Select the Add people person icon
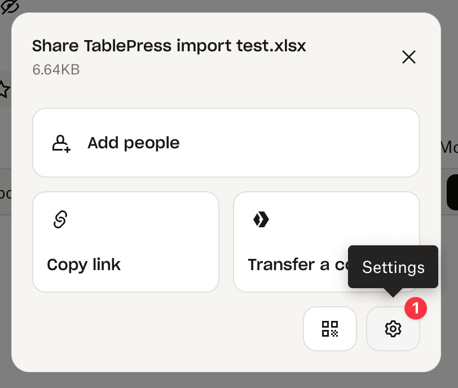This screenshot has height=388, width=458. pos(60,143)
